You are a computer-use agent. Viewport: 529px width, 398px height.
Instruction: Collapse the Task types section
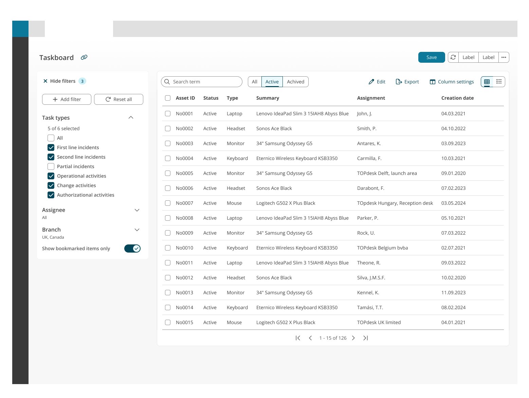click(131, 117)
